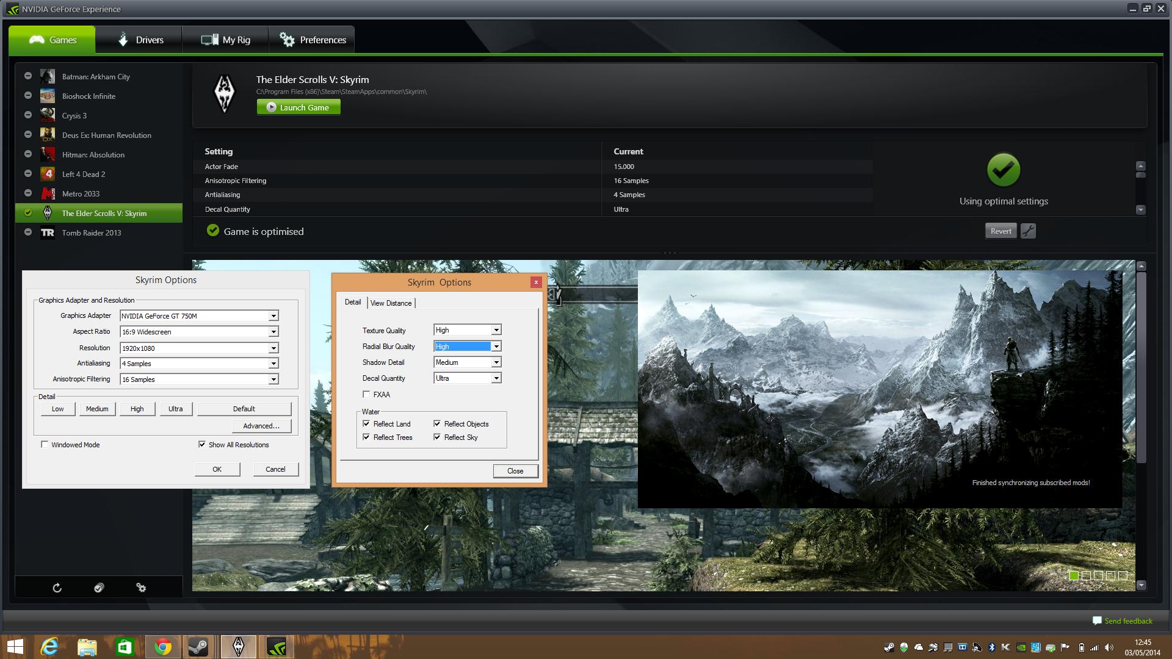Click the Revert button
1172x659 pixels.
[x=1000, y=231]
